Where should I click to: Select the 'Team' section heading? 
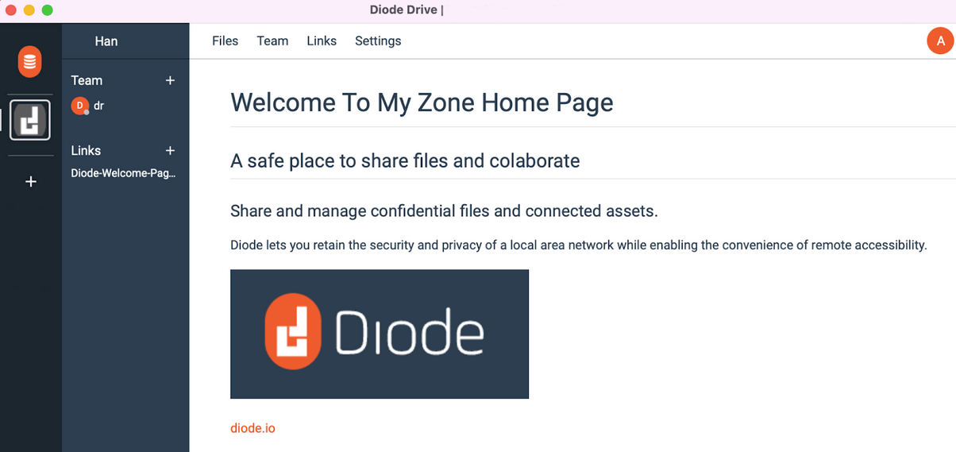coord(87,80)
